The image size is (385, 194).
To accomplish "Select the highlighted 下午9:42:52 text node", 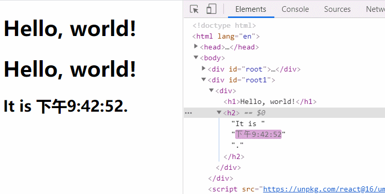I will click(258, 134).
